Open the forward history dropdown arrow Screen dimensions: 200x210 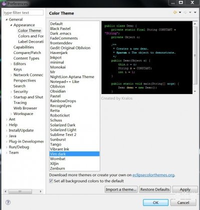(x=190, y=12)
